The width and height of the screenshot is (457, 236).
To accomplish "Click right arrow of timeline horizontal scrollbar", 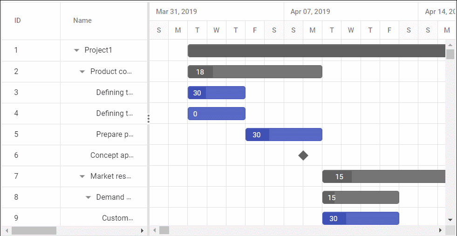I will point(440,230).
